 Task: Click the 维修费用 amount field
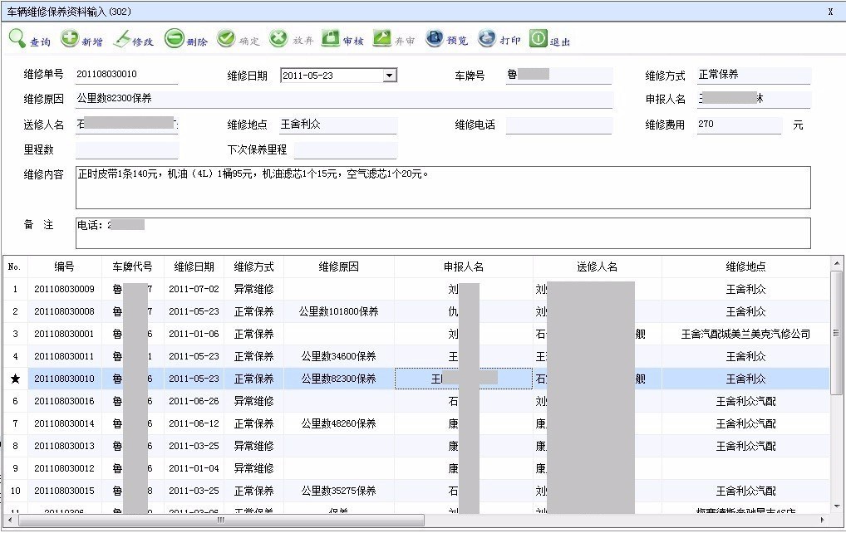(x=739, y=125)
